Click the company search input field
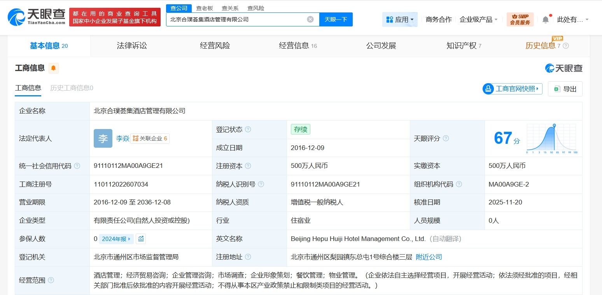The width and height of the screenshot is (602, 295). point(233,19)
